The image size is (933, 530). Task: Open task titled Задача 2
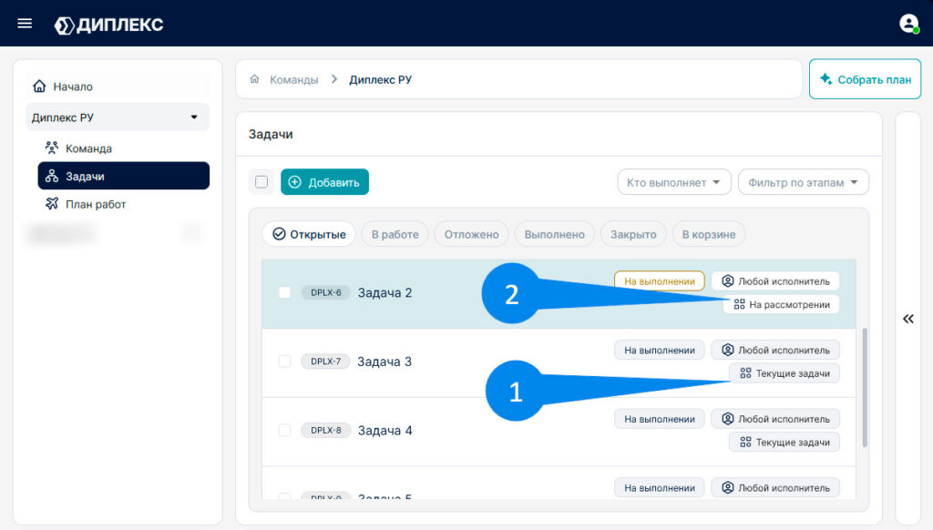(384, 292)
